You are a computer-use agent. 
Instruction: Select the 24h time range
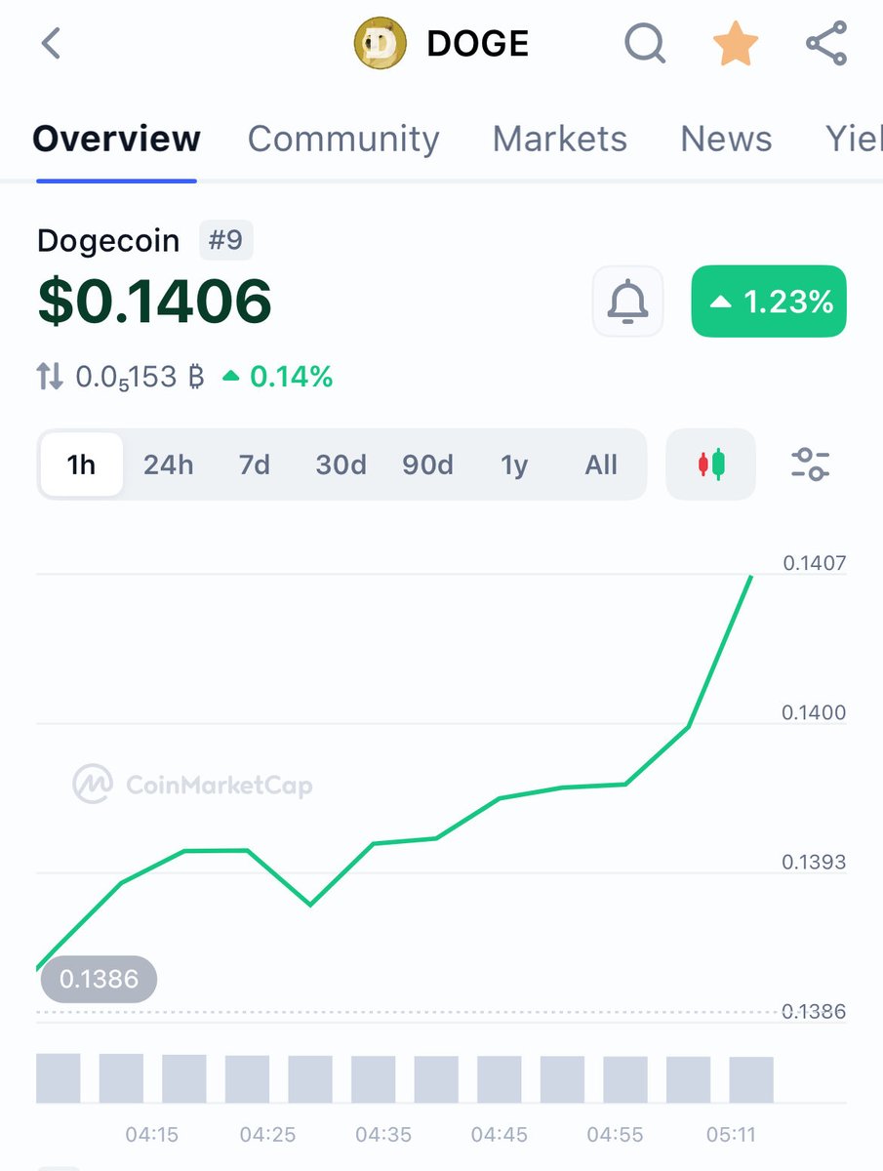[x=168, y=464]
